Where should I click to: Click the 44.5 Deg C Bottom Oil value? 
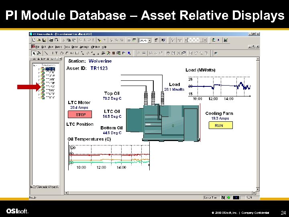[112, 133]
